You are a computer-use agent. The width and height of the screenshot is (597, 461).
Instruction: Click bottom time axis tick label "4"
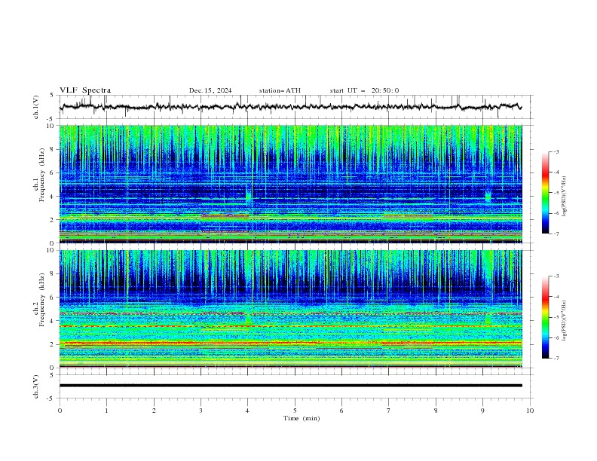[x=247, y=411]
